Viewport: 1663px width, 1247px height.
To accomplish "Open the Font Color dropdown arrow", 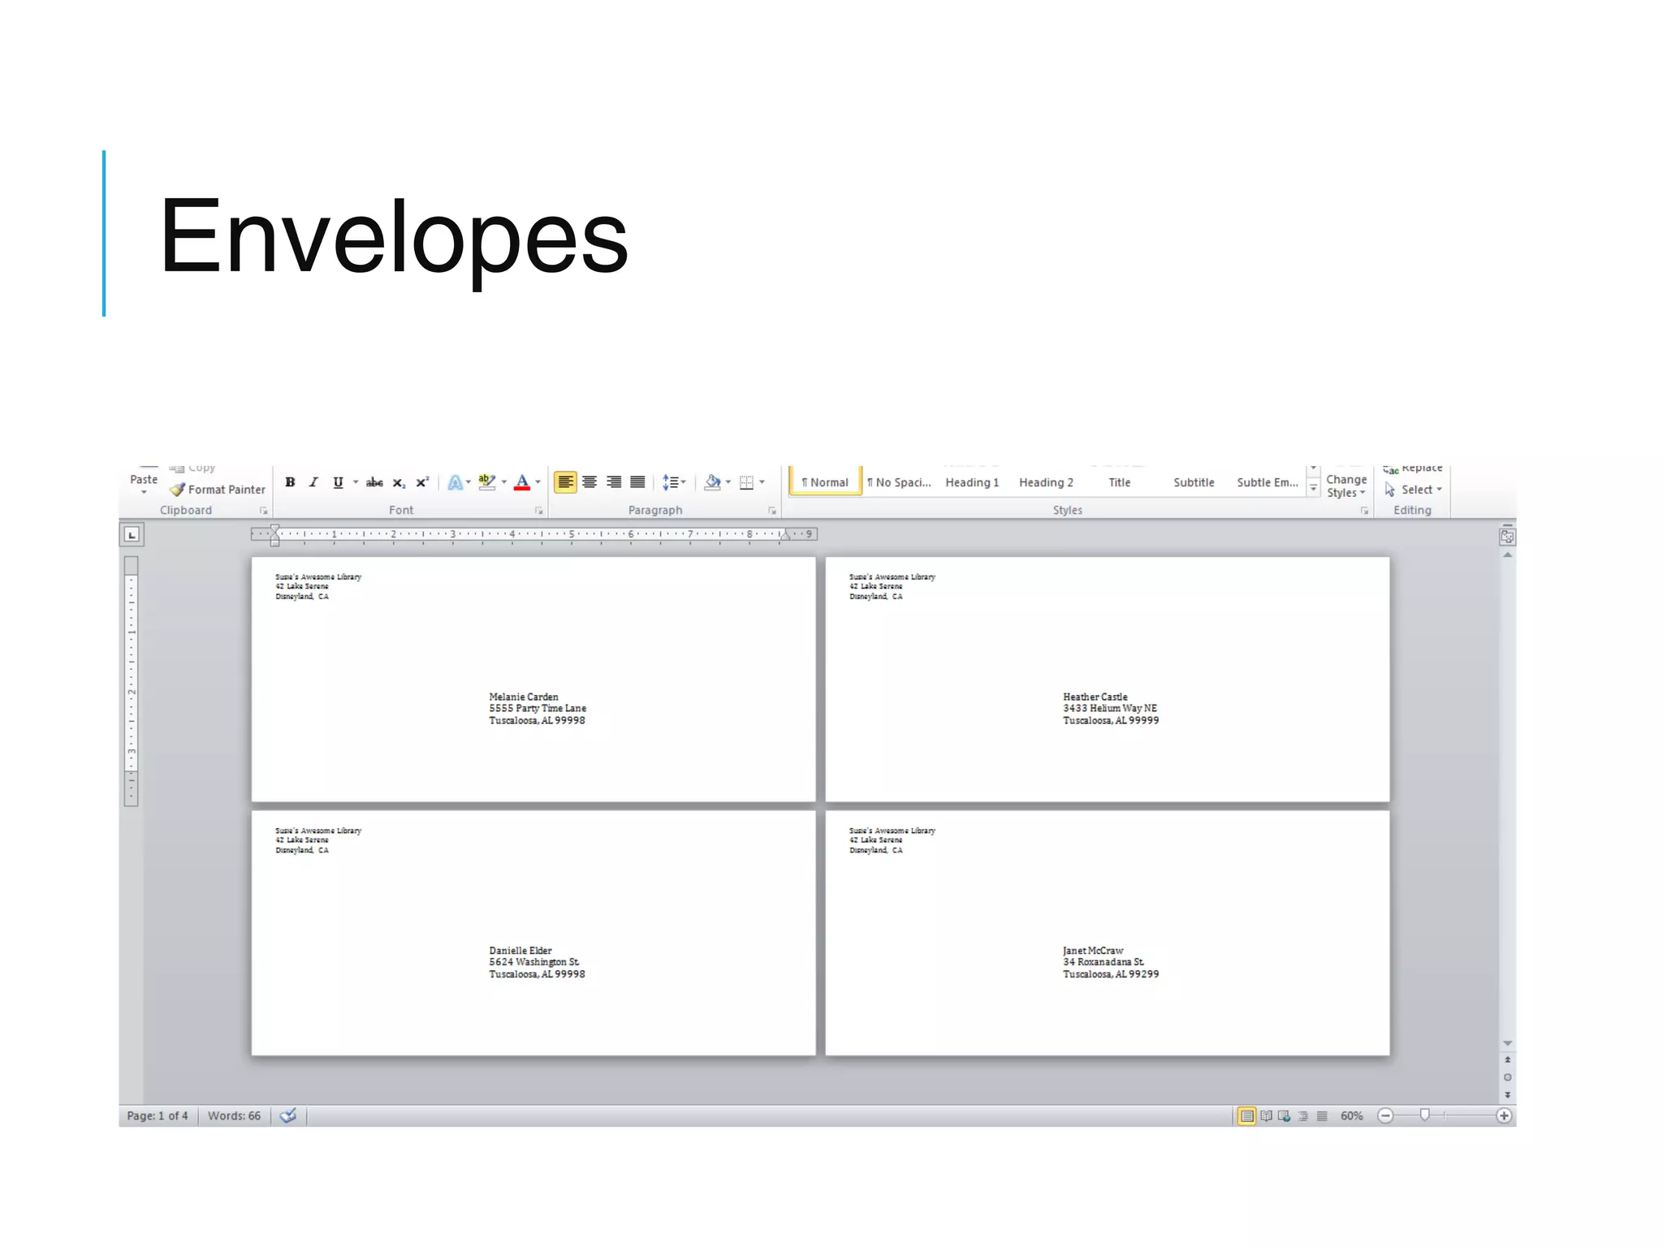I will tap(538, 482).
